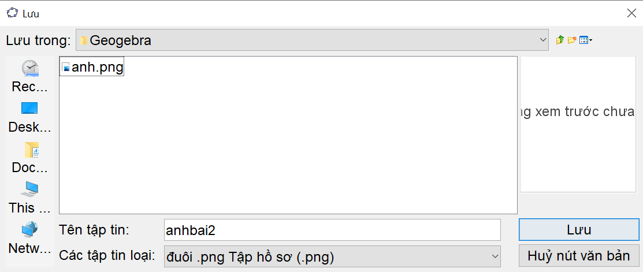
Task: Focus the 'Tên tập tin' text field
Action: pyautogui.click(x=332, y=230)
